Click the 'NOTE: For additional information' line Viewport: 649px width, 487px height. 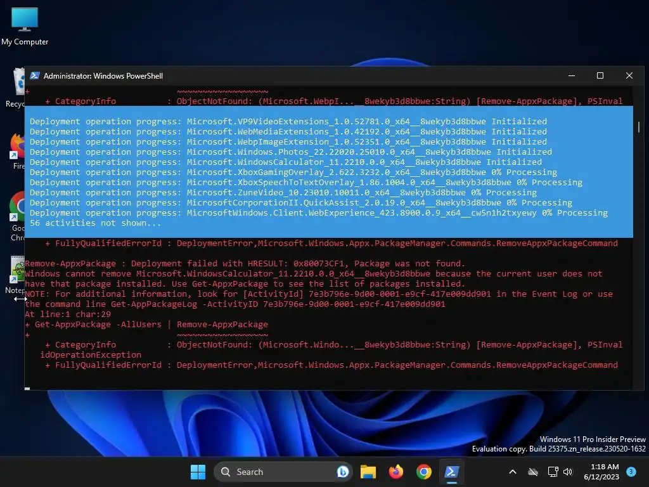coord(319,294)
